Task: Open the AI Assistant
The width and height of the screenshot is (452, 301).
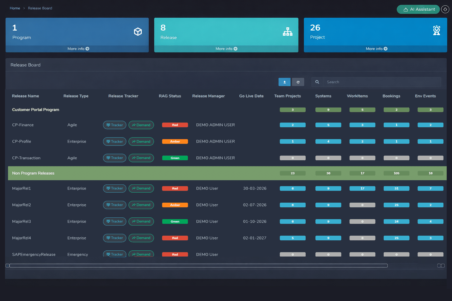Action: pyautogui.click(x=418, y=9)
